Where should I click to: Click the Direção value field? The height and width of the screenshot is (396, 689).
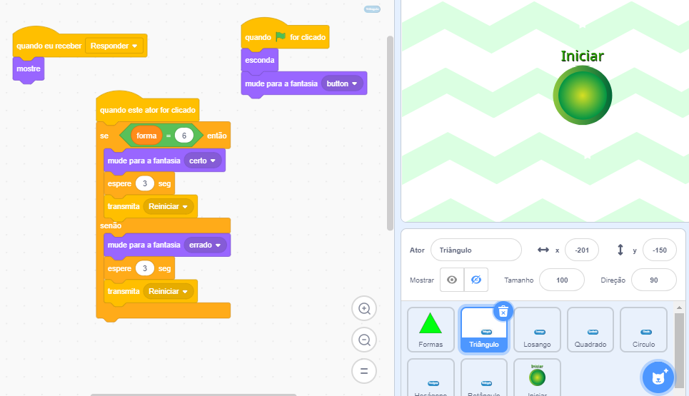[653, 280]
